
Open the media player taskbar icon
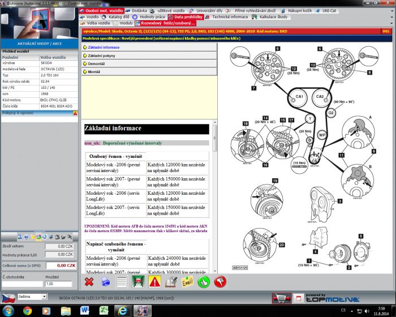click(x=46, y=310)
